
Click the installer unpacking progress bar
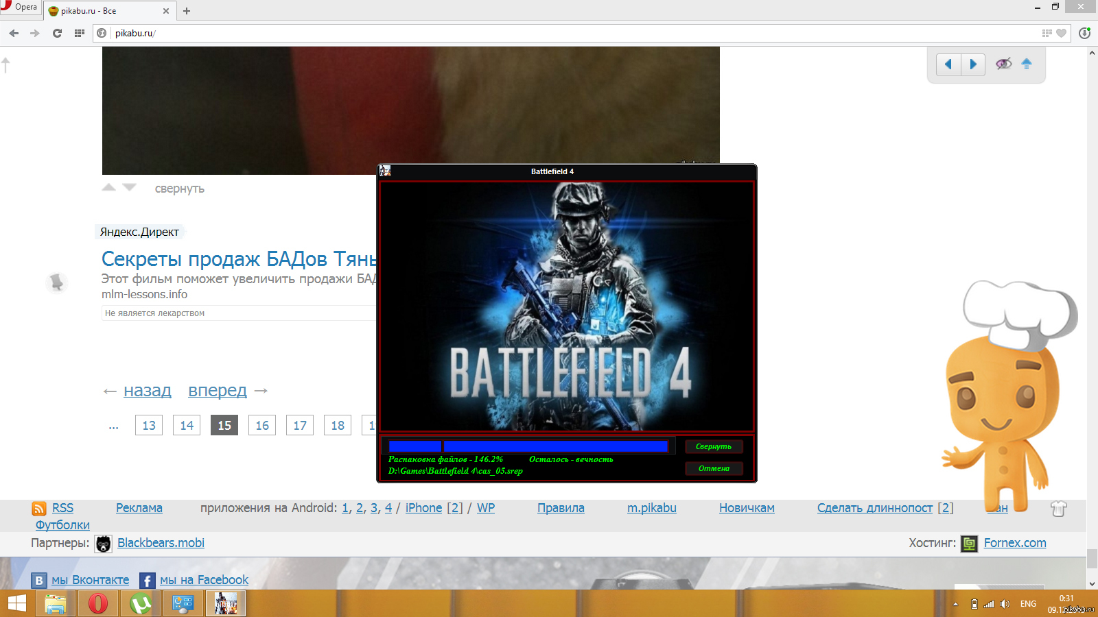(528, 446)
